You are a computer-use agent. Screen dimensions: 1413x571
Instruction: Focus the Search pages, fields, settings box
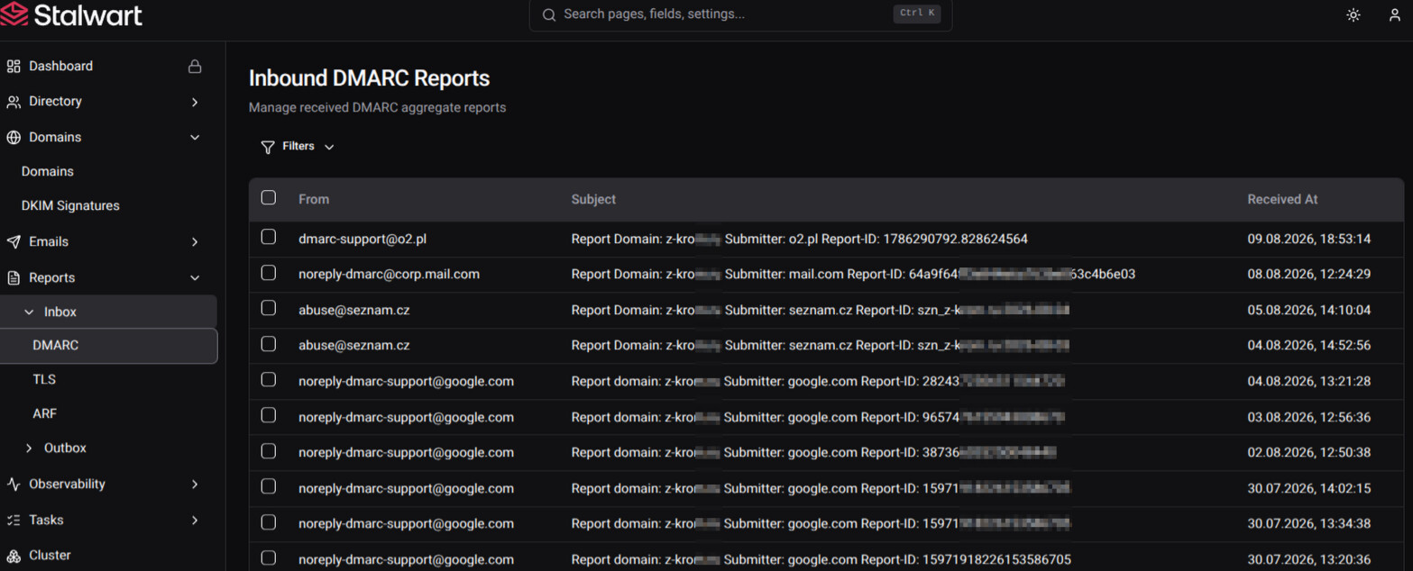pos(740,14)
